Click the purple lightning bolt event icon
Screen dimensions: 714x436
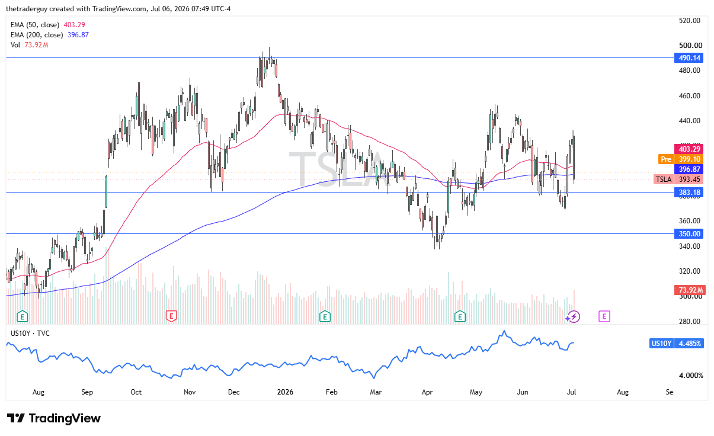tap(573, 316)
